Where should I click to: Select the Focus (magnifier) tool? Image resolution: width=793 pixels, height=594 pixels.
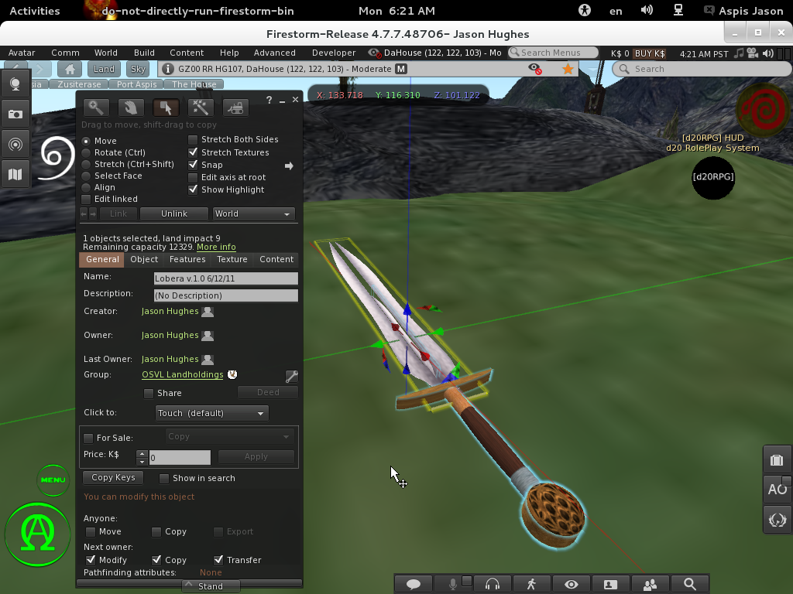96,107
